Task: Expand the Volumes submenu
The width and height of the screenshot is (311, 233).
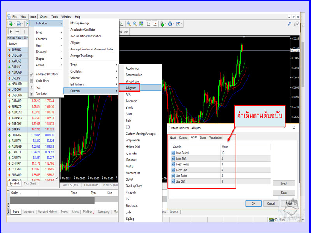Action: tap(91, 78)
